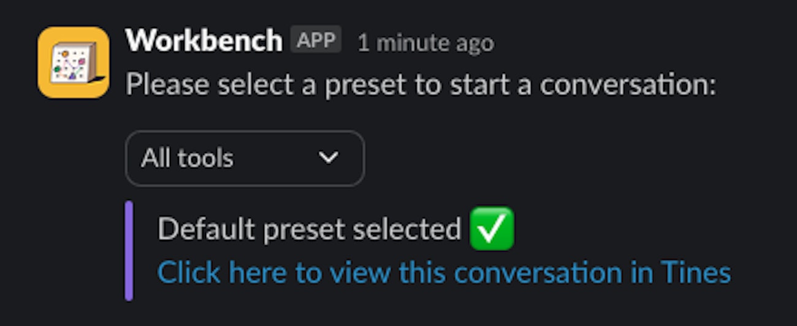Click the word "Default" in the attachment

pyautogui.click(x=206, y=229)
